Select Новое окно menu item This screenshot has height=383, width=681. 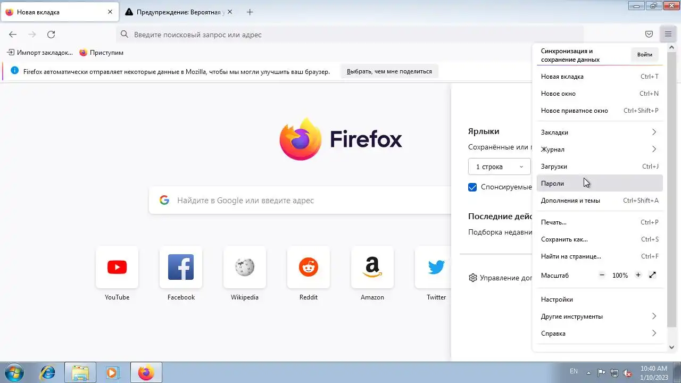tap(600, 93)
